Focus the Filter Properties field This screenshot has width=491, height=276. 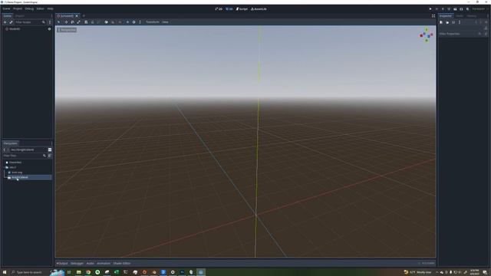460,34
